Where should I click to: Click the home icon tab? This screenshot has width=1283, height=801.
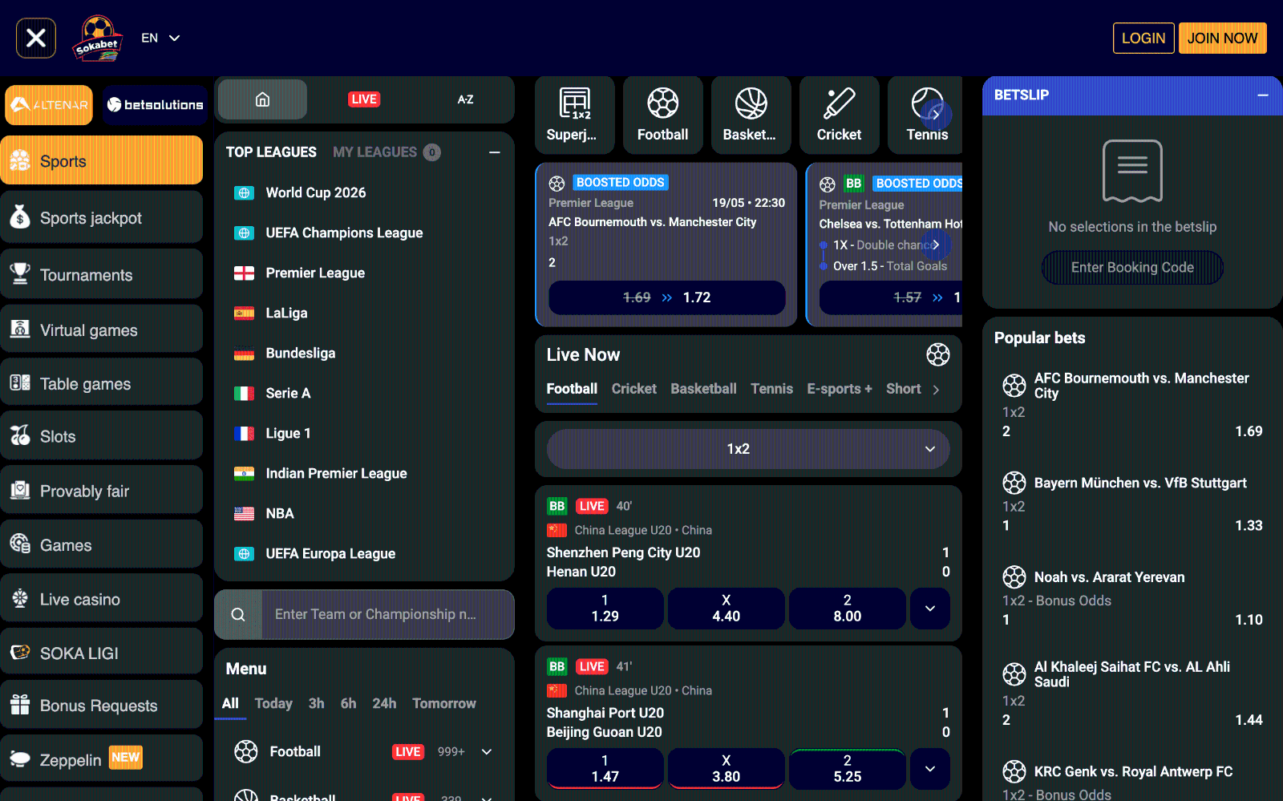262,99
